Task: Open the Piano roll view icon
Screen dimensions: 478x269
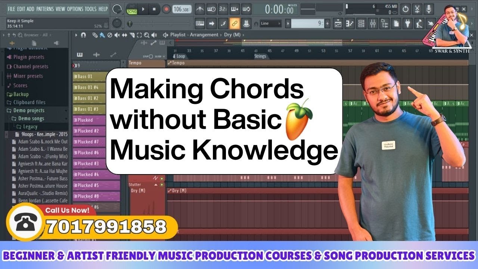Action: [350, 24]
